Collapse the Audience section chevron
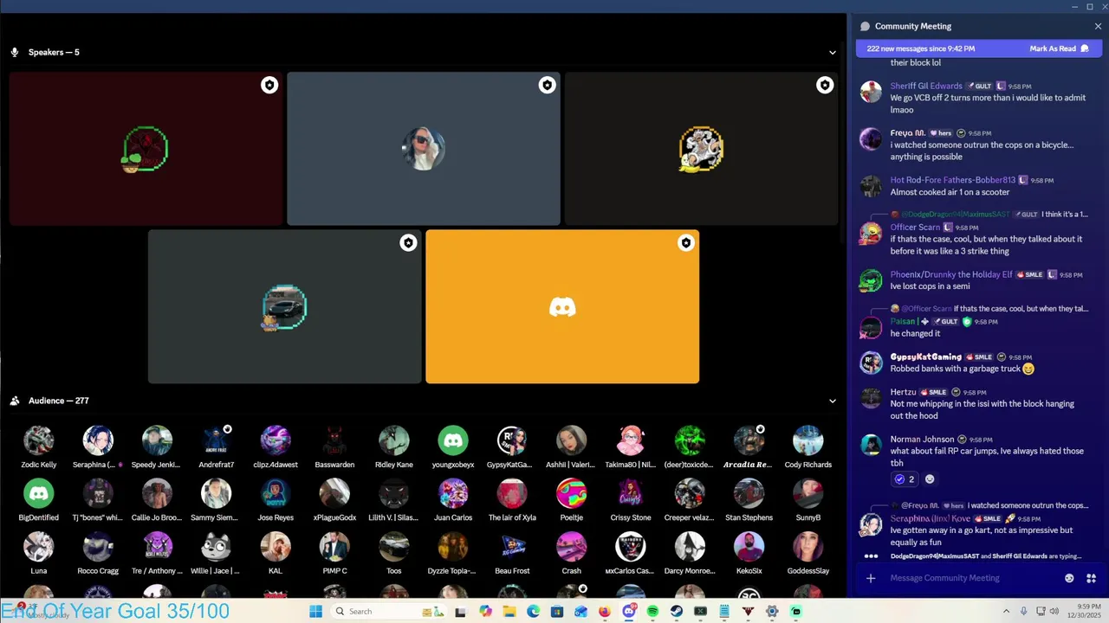Screen dimensions: 1109x623 coord(833,401)
